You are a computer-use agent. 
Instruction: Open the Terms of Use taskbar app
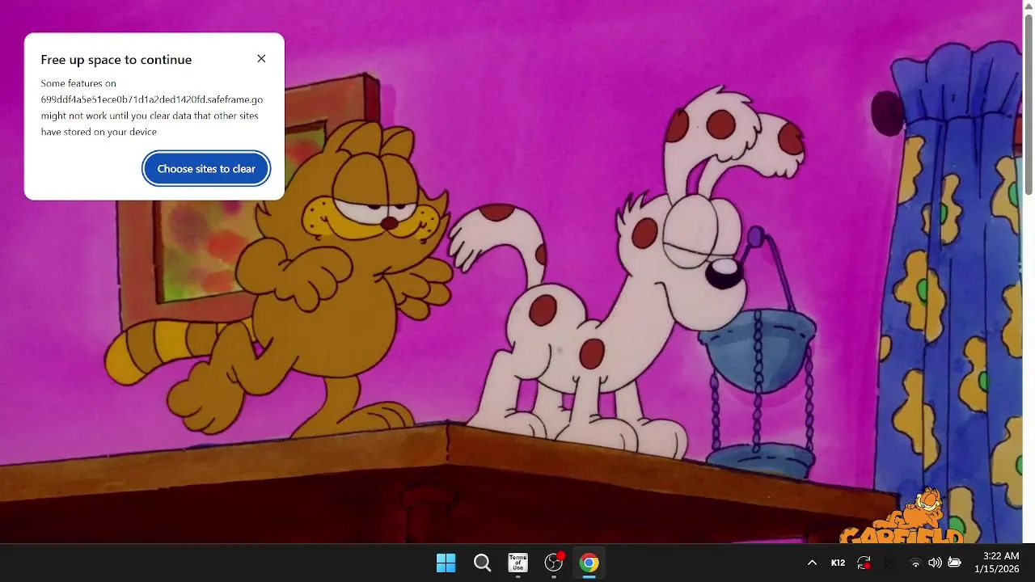(517, 563)
